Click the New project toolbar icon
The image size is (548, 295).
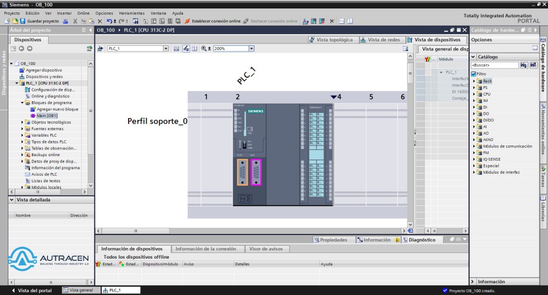[x=7, y=21]
